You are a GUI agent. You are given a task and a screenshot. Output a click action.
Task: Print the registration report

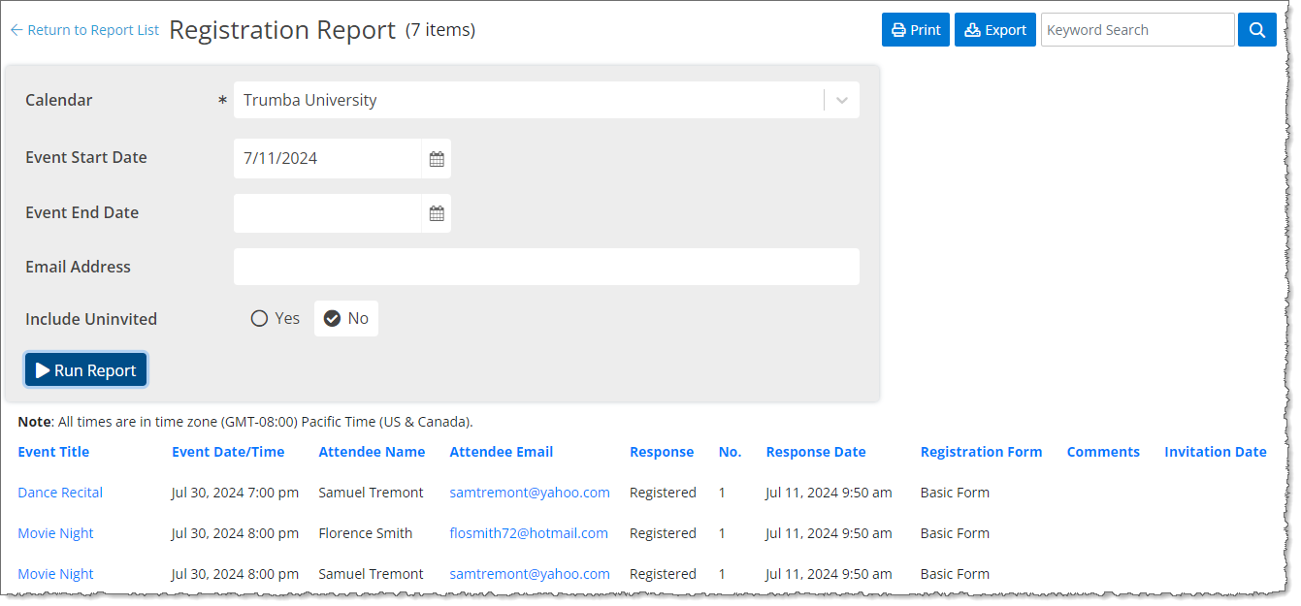(915, 30)
